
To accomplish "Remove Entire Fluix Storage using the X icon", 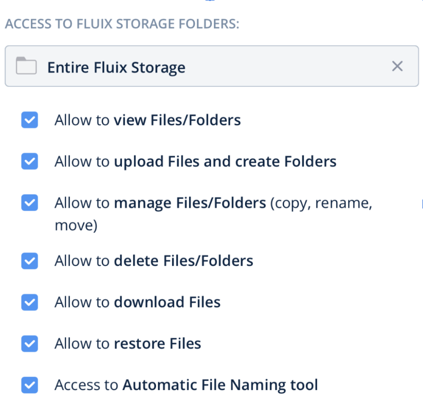I will (397, 66).
